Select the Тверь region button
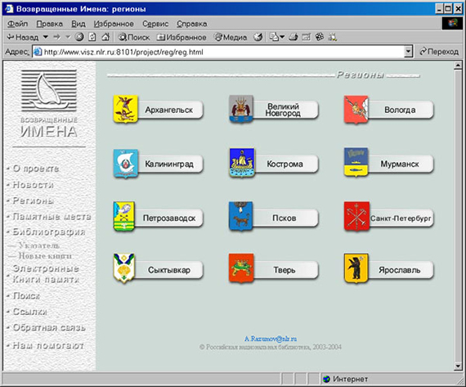 point(285,270)
